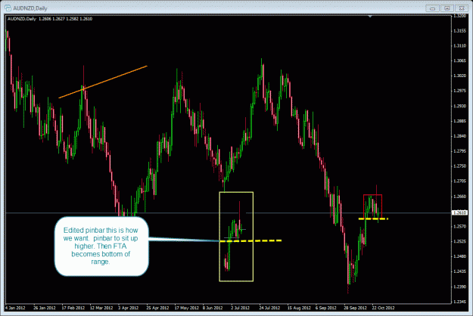Click the 26 Jan 2012 date label
The image size is (473, 316).
45,308
